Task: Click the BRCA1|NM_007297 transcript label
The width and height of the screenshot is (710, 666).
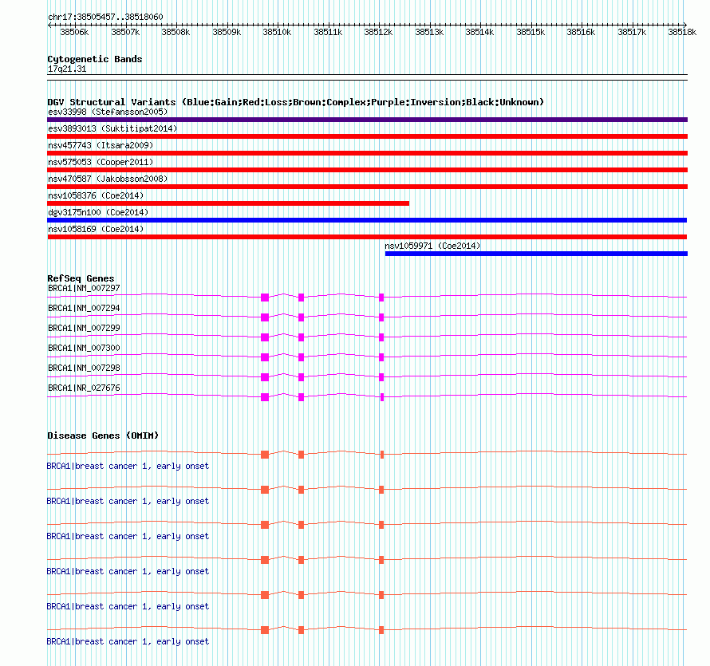Action: click(85, 288)
